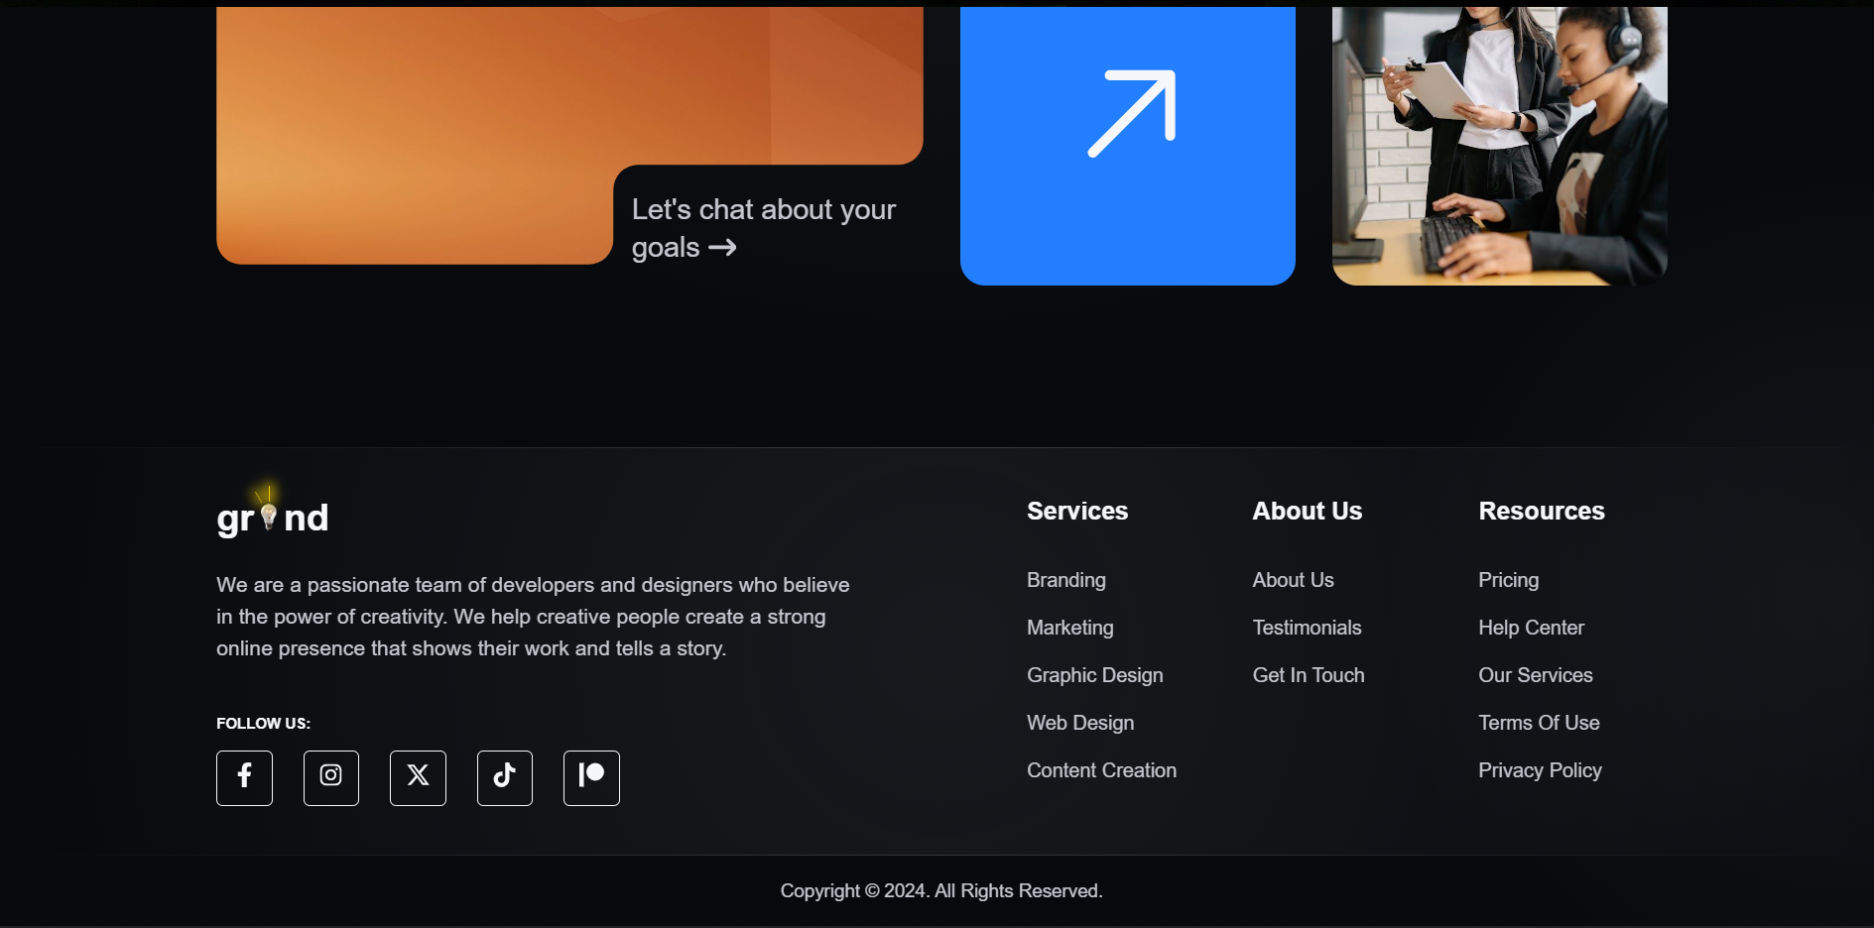The height and width of the screenshot is (928, 1874).
Task: Open the Testimonials page link
Action: 1307,628
